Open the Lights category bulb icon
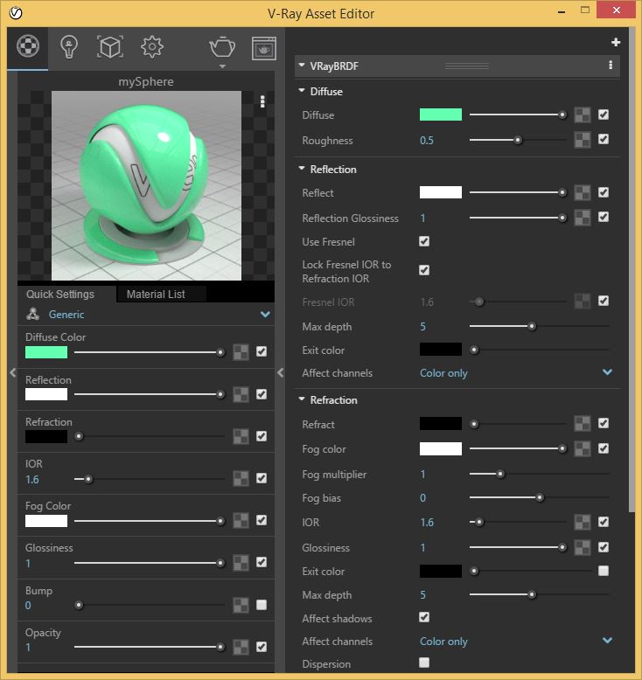Screen dimensions: 642x680 click(68, 47)
